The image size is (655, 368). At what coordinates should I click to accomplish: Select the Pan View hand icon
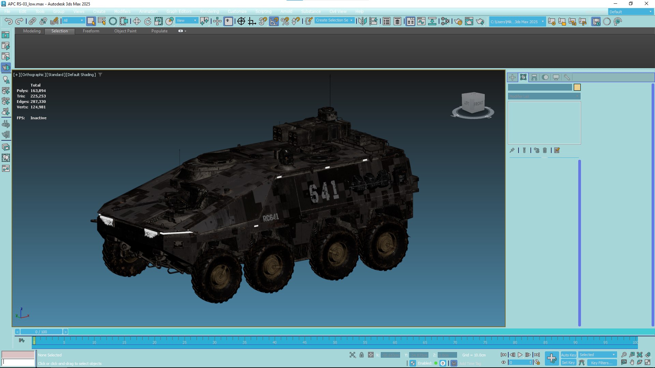point(632,363)
